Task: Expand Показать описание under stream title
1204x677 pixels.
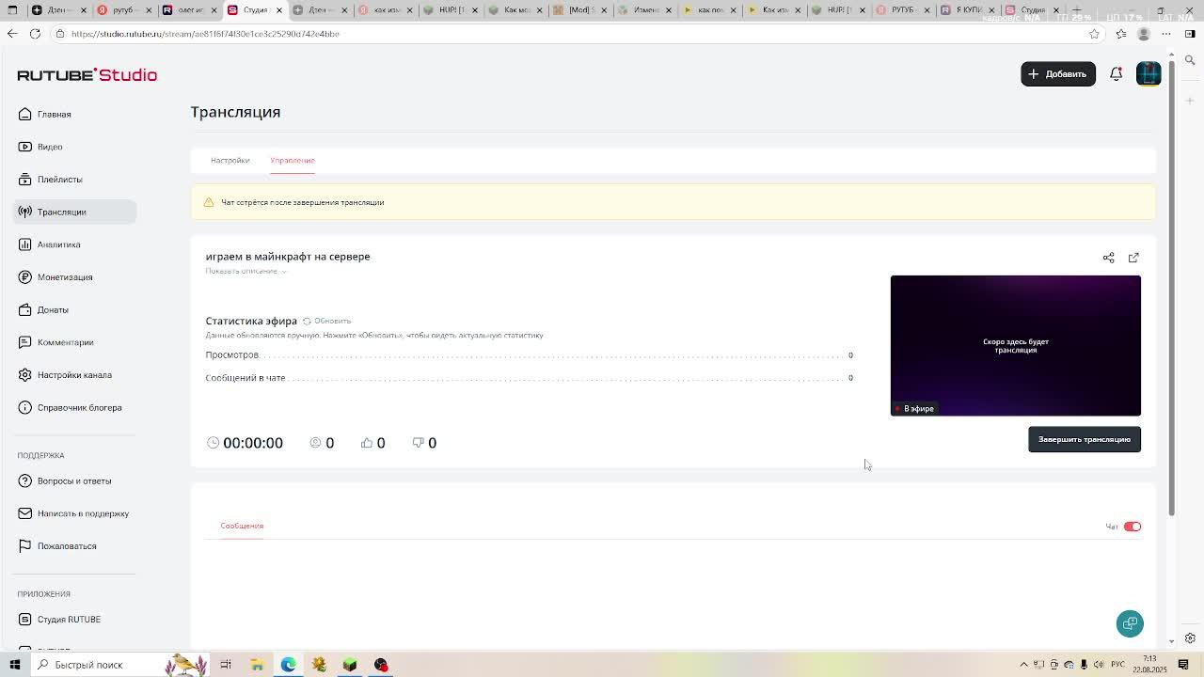Action: (x=246, y=271)
